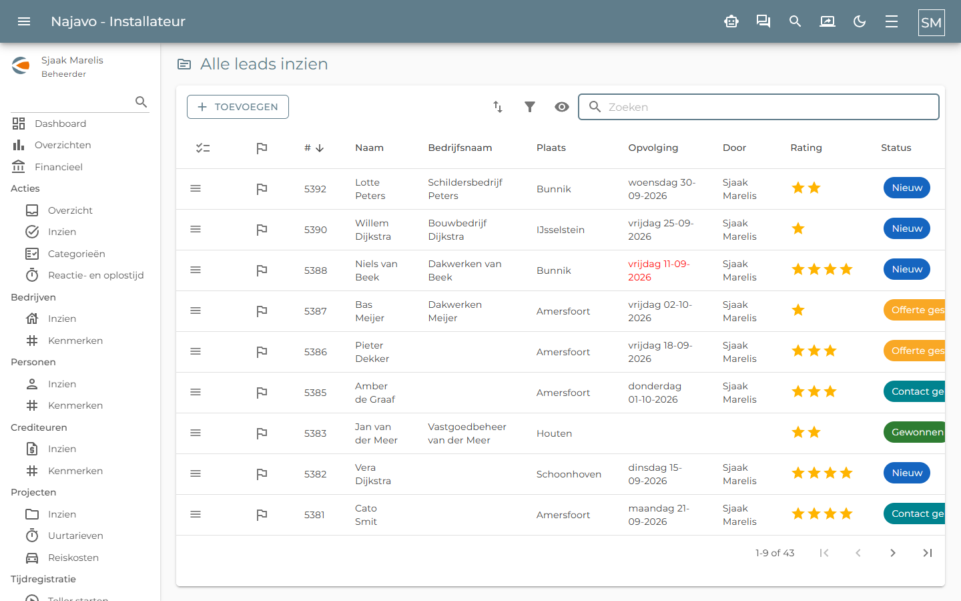Toggle the flag on lead 5383
The height and width of the screenshot is (601, 961).
pyautogui.click(x=262, y=433)
